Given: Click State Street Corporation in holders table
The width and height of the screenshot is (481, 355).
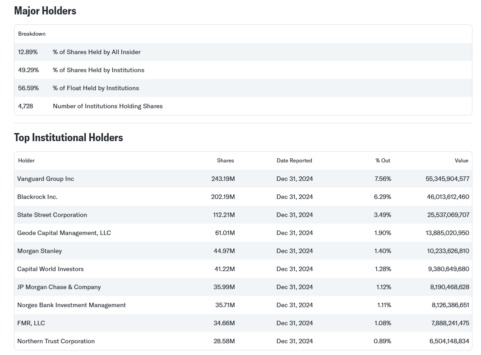Looking at the screenshot, I should 52,215.
